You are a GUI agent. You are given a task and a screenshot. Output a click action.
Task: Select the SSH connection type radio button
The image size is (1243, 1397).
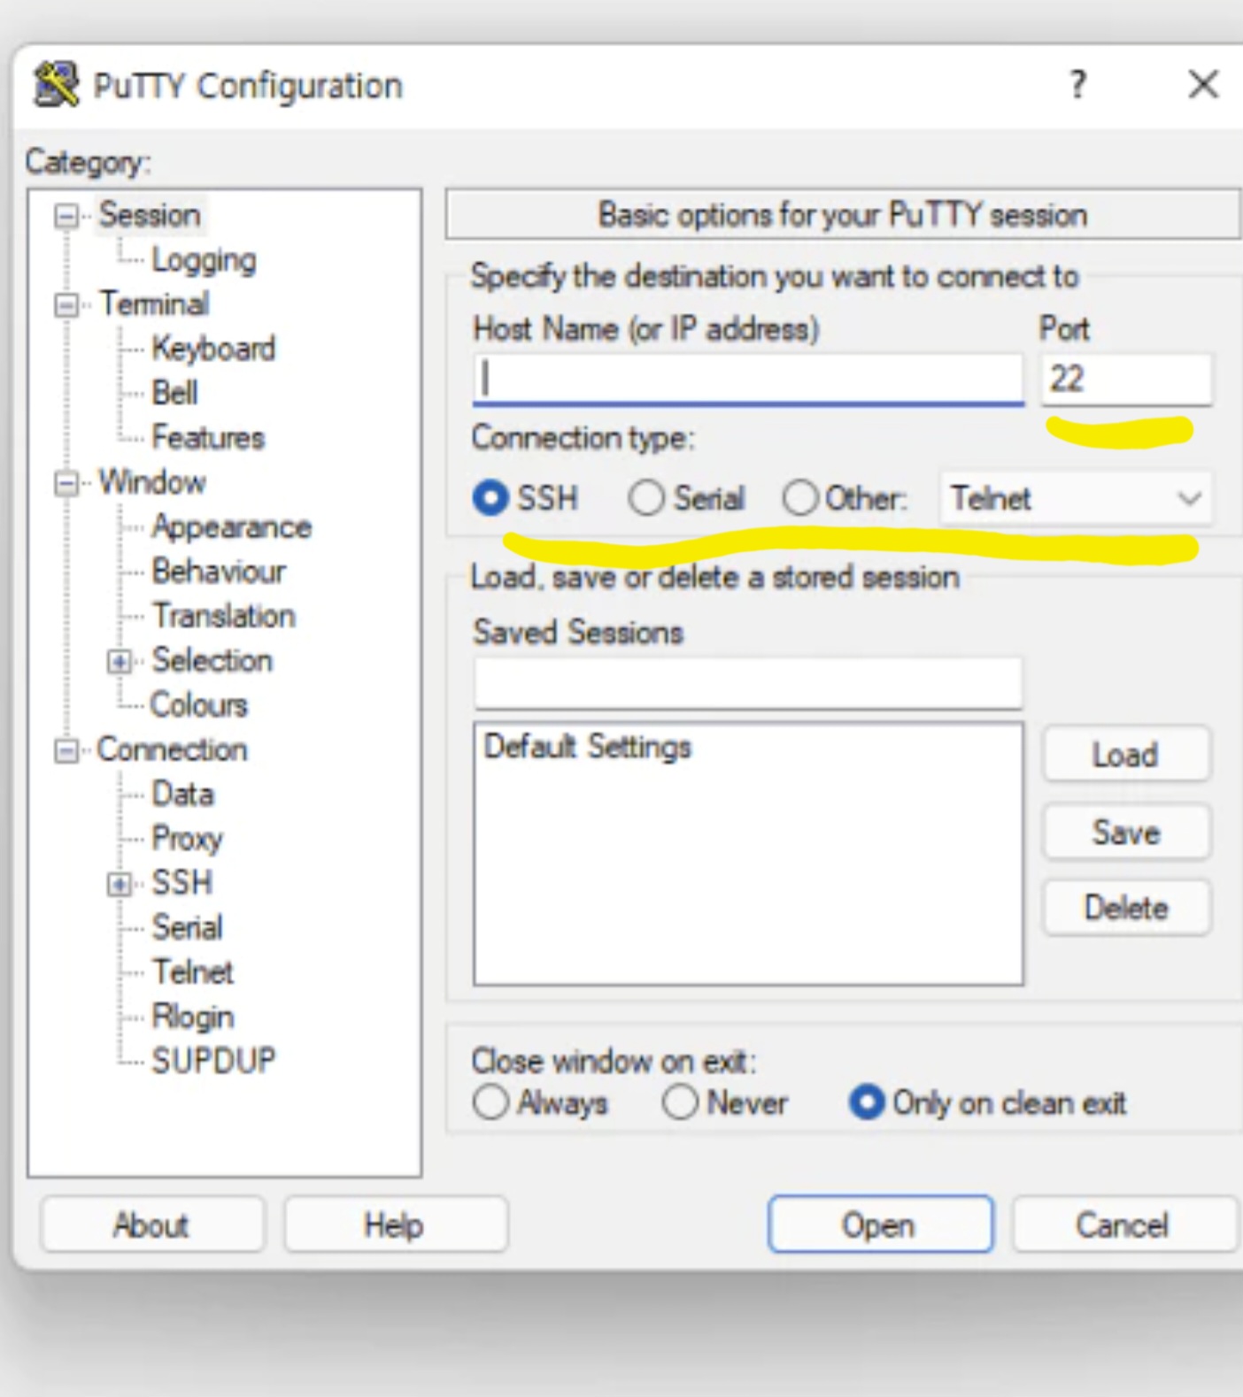click(490, 498)
